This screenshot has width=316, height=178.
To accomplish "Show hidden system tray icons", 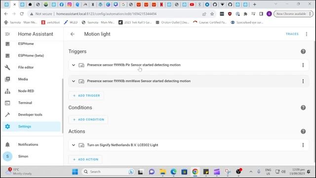I will point(251,172).
